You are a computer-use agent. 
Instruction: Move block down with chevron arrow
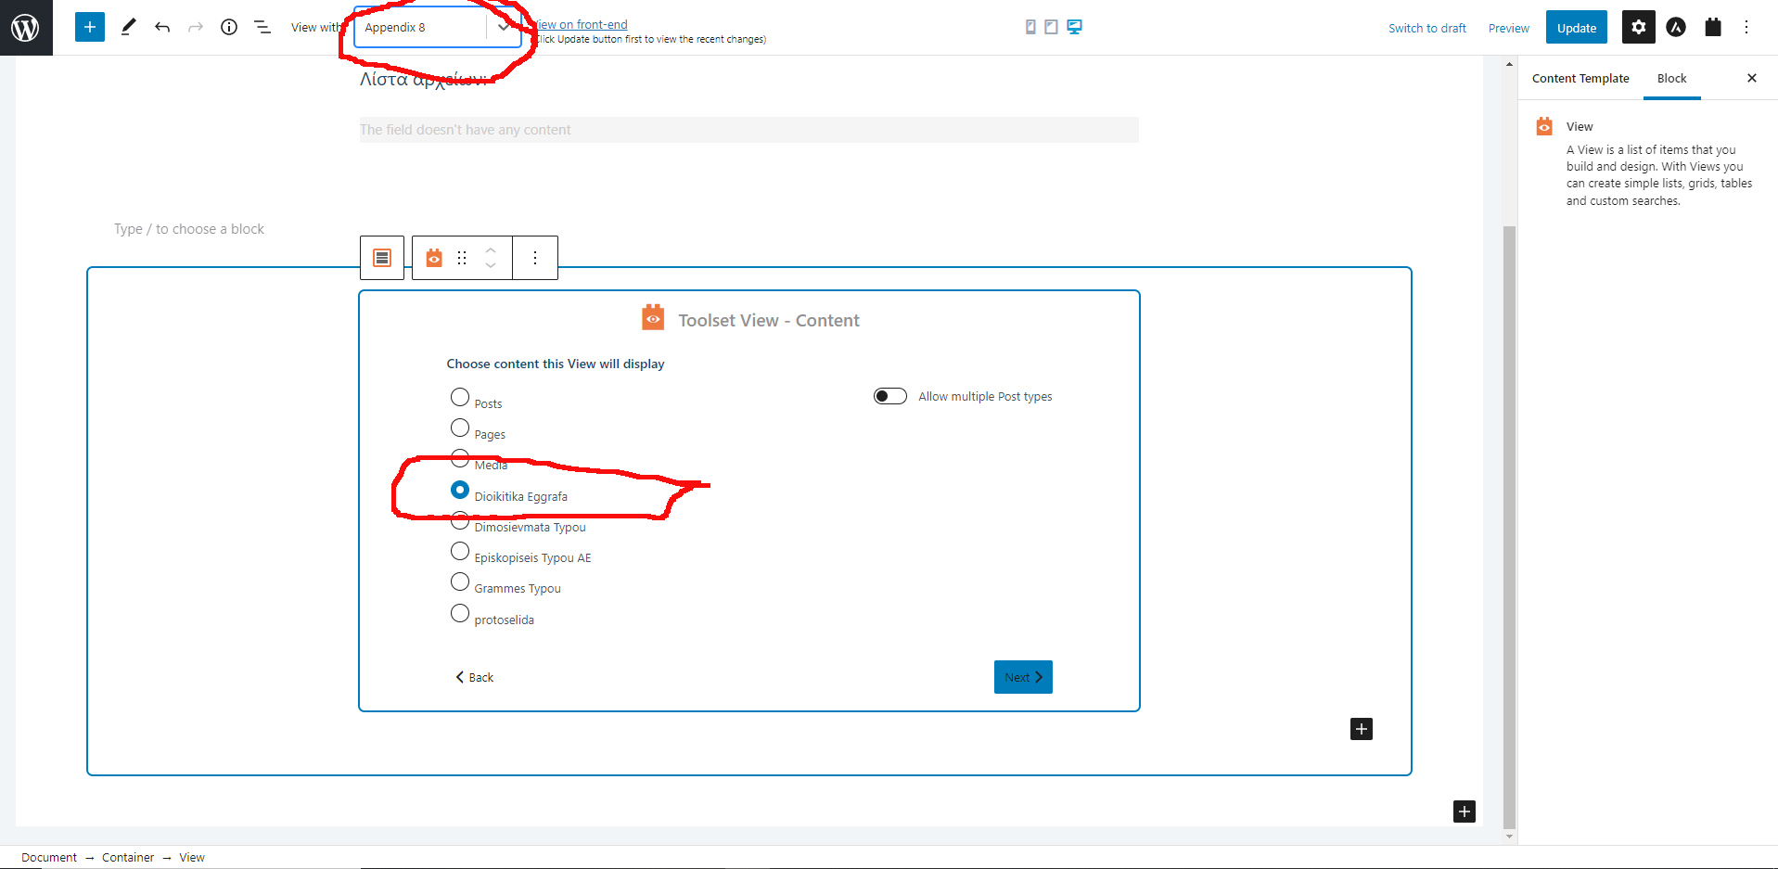[491, 266]
